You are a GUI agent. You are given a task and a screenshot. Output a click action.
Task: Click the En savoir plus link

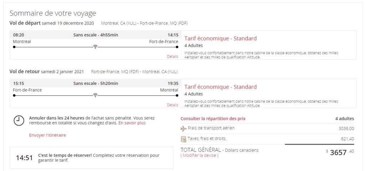(132, 123)
